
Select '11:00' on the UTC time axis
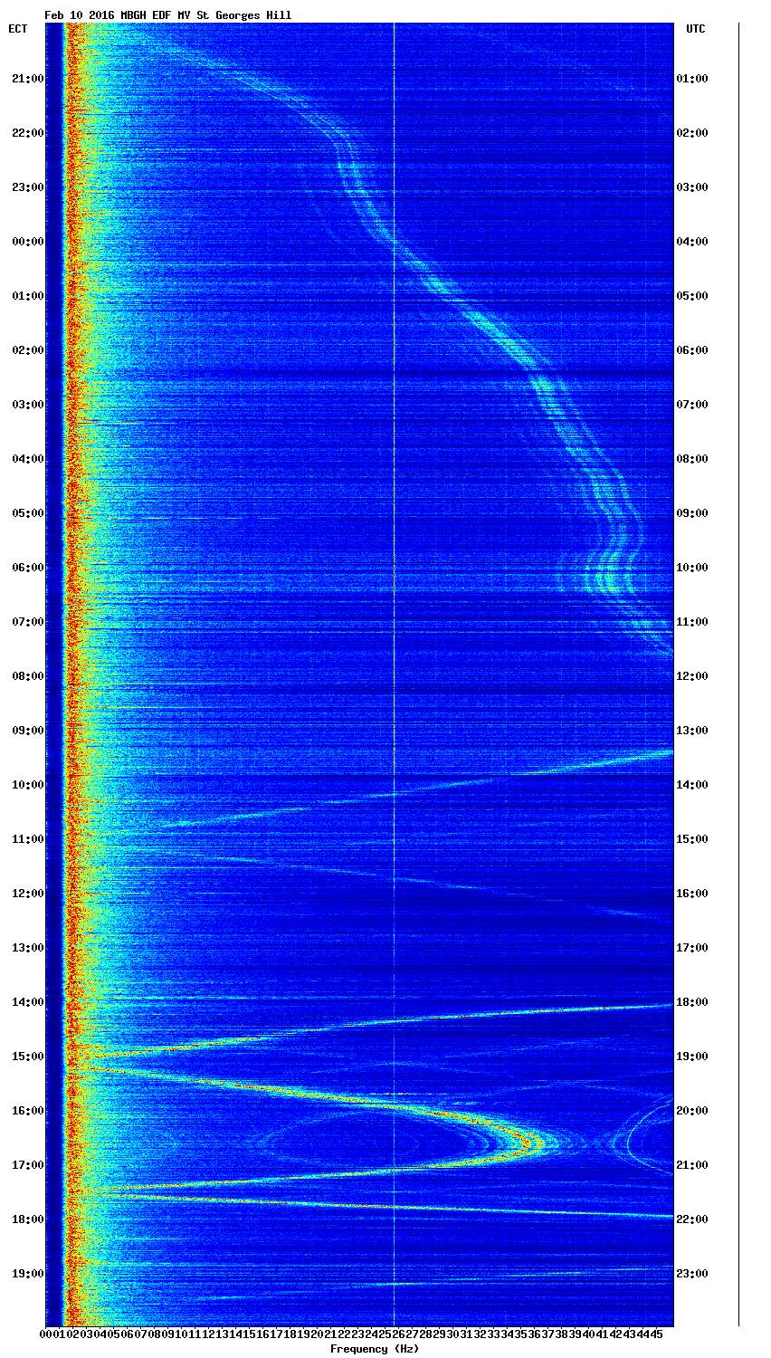[692, 622]
